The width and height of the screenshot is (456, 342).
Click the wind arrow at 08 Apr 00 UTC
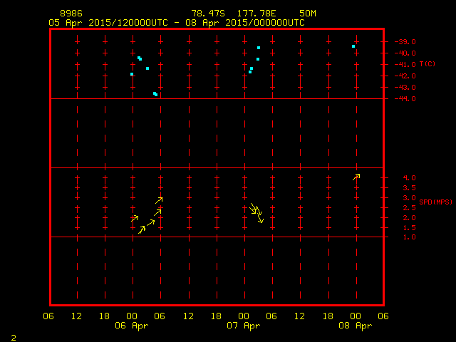point(356,177)
